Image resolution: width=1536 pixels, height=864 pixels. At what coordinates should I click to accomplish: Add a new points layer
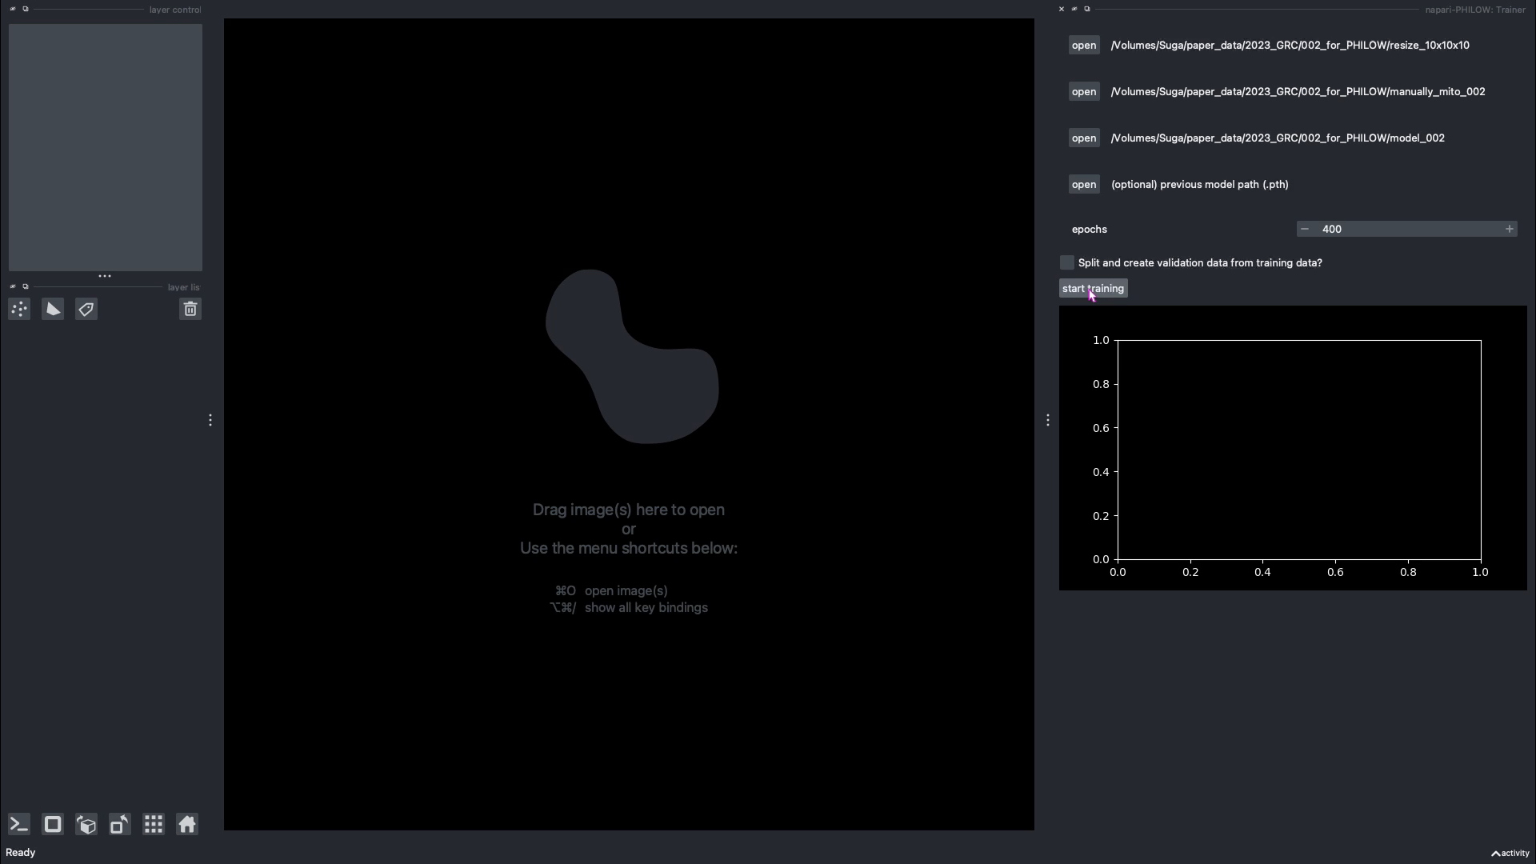(19, 310)
